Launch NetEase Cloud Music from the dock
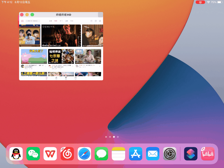224x168 pixels. click(67, 153)
